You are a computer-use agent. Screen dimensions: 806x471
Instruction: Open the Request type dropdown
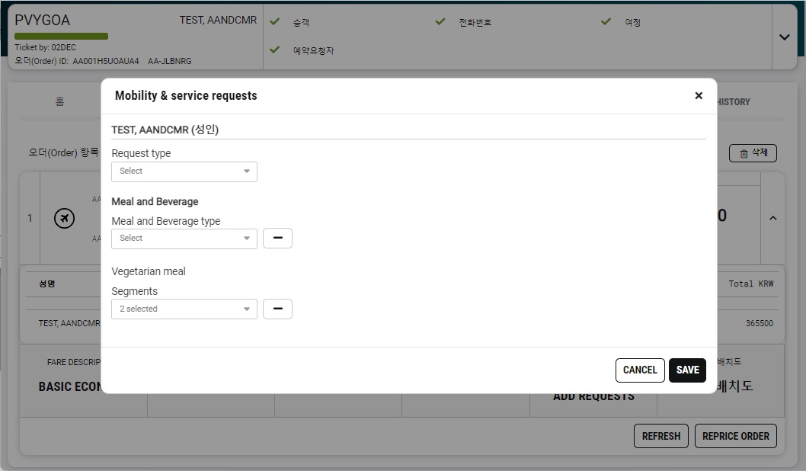point(184,171)
